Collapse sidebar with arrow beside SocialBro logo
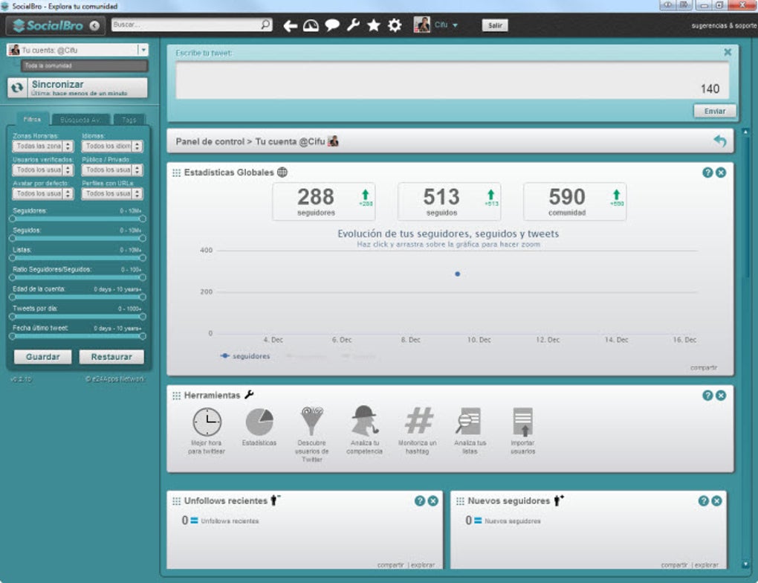The width and height of the screenshot is (758, 583). coord(95,25)
